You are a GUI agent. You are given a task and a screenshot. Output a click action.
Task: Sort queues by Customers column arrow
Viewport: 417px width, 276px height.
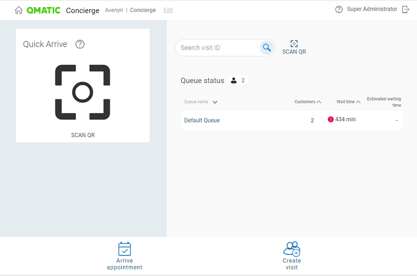tap(319, 102)
